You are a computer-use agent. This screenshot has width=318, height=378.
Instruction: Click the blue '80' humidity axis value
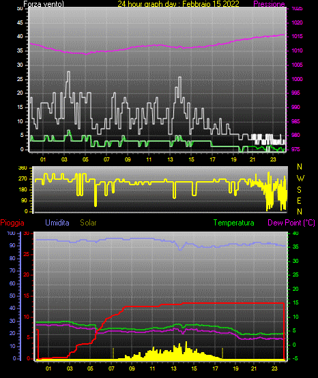tap(12, 258)
